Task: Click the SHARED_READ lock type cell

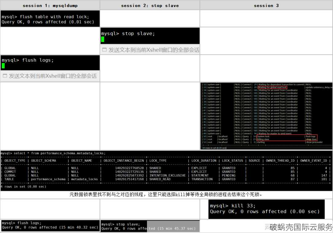Action: point(160,179)
